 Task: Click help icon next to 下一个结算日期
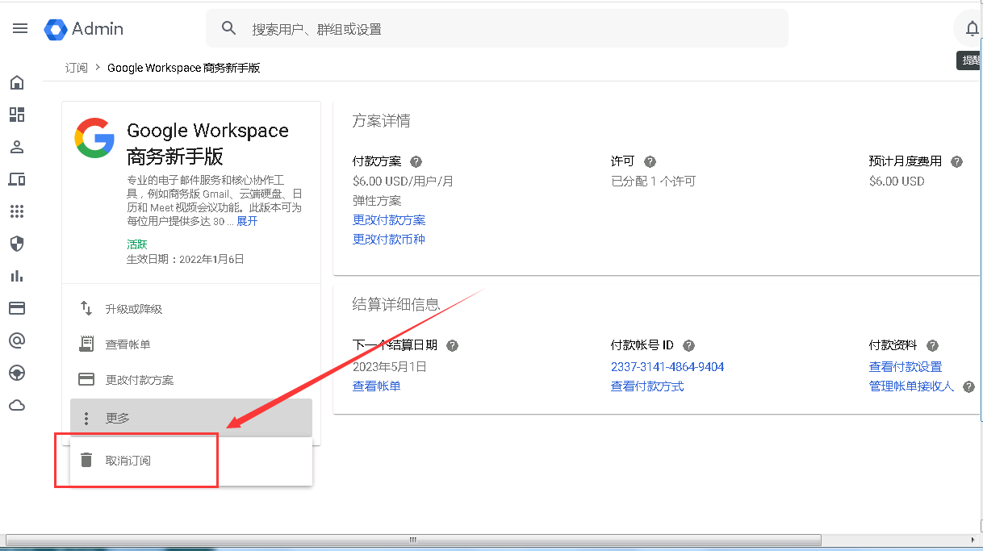point(453,345)
